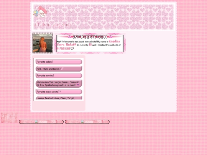Click the My Melody character image in header

click(x=40, y=11)
